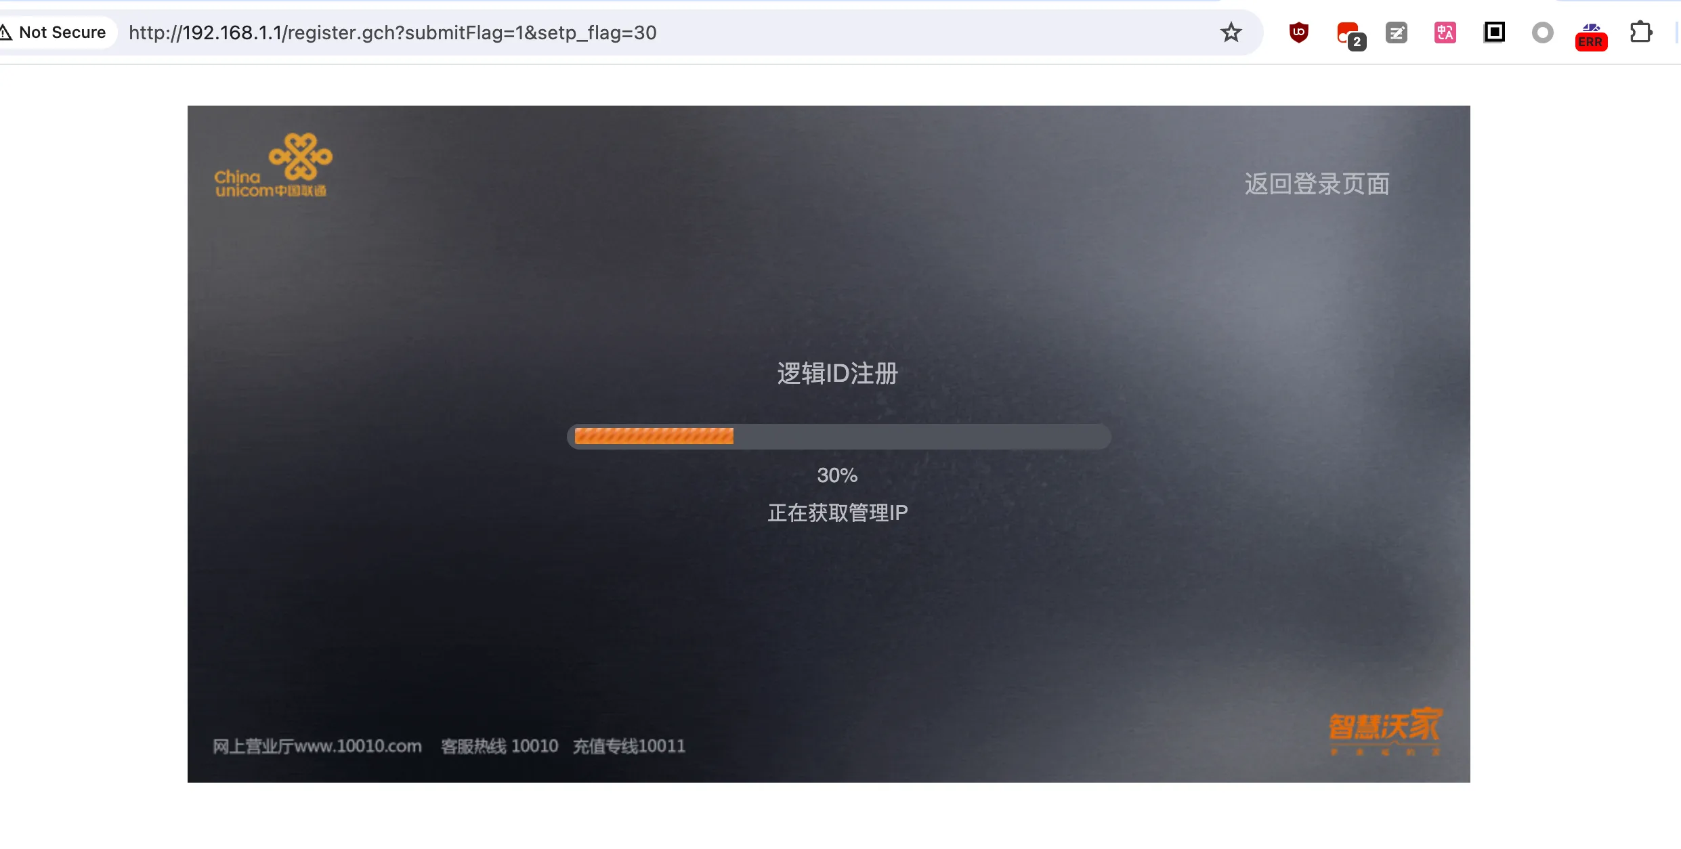Click the gray Z extension icon
Viewport: 1681px width, 849px height.
1396,32
